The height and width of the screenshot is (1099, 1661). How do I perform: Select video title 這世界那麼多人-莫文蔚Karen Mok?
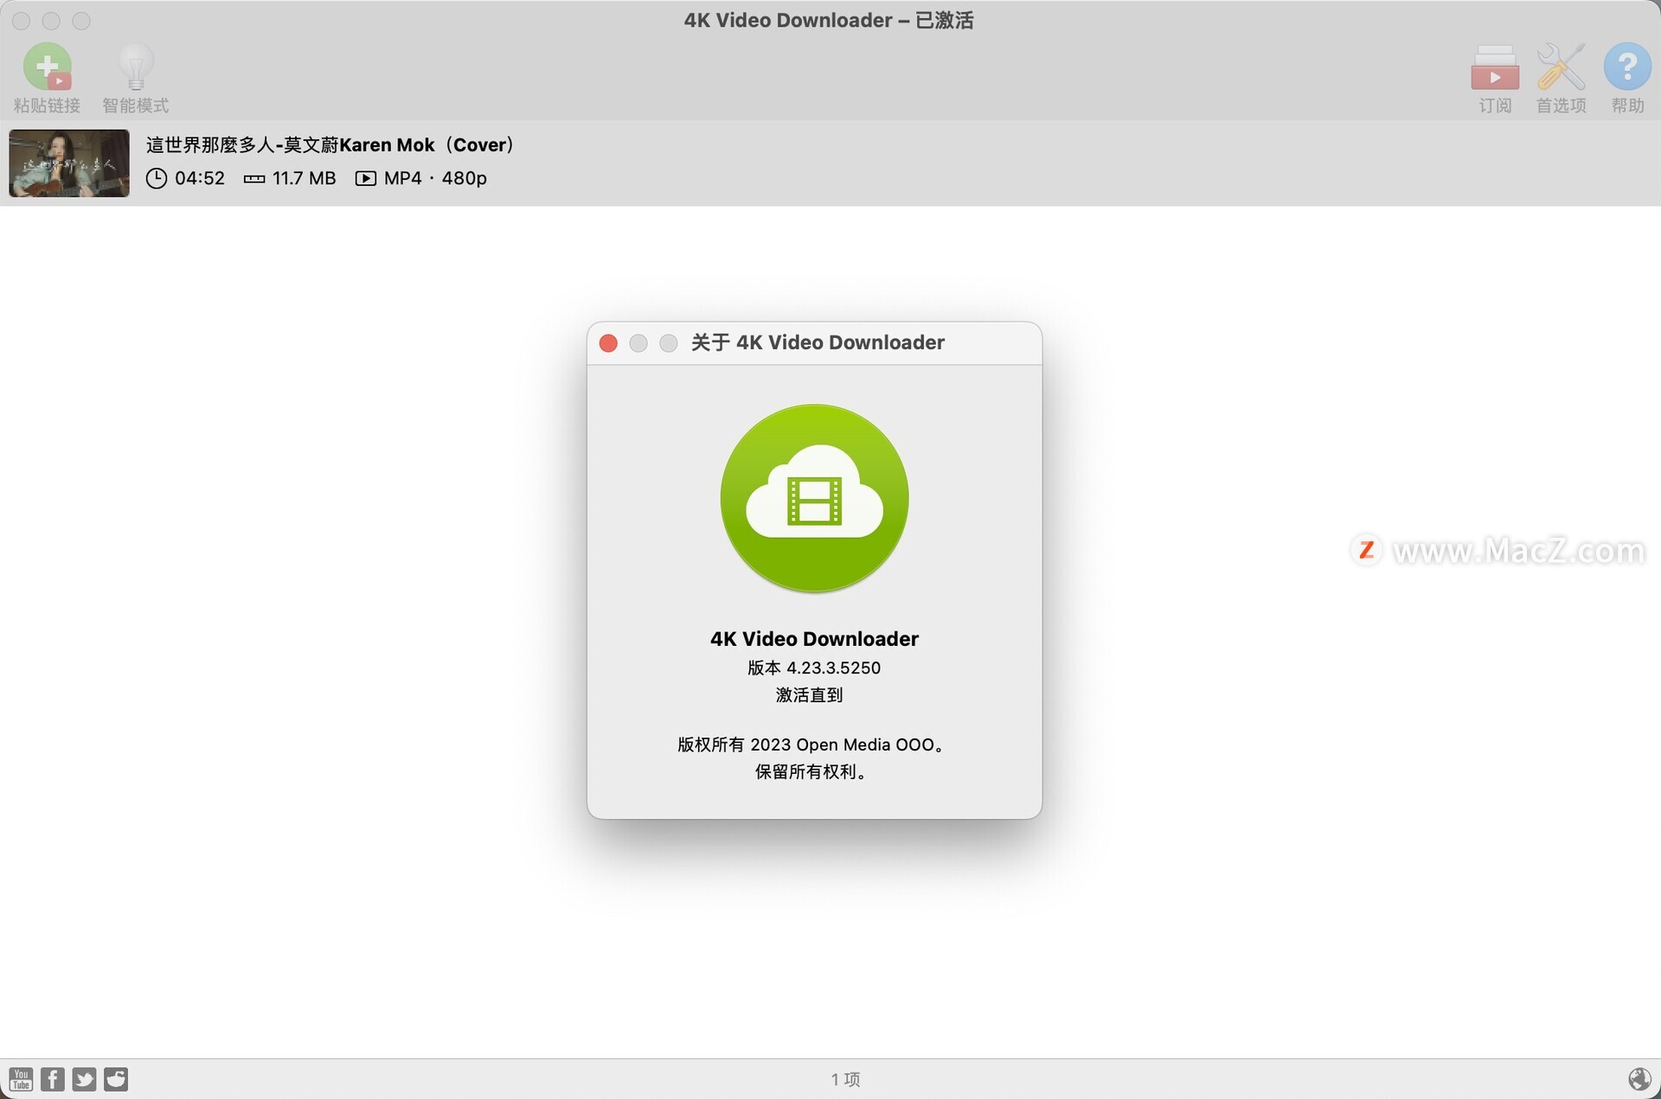(x=330, y=144)
